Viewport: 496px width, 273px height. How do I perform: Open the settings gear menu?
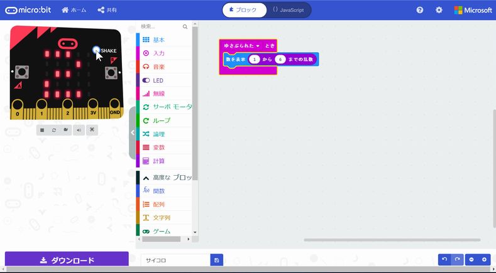(x=439, y=10)
